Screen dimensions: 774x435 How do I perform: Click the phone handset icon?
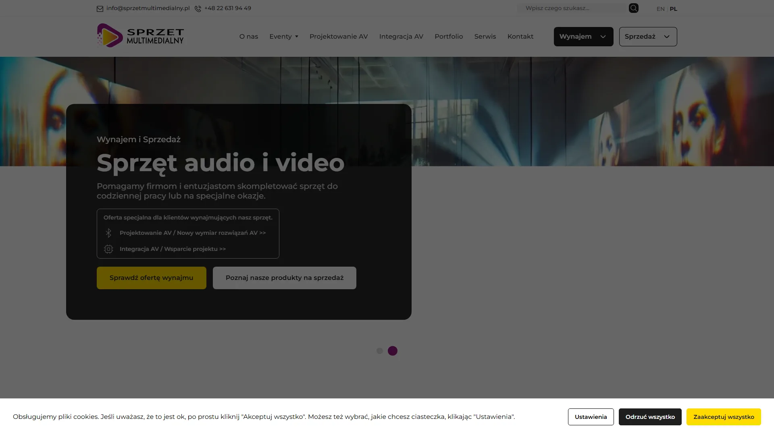198,8
